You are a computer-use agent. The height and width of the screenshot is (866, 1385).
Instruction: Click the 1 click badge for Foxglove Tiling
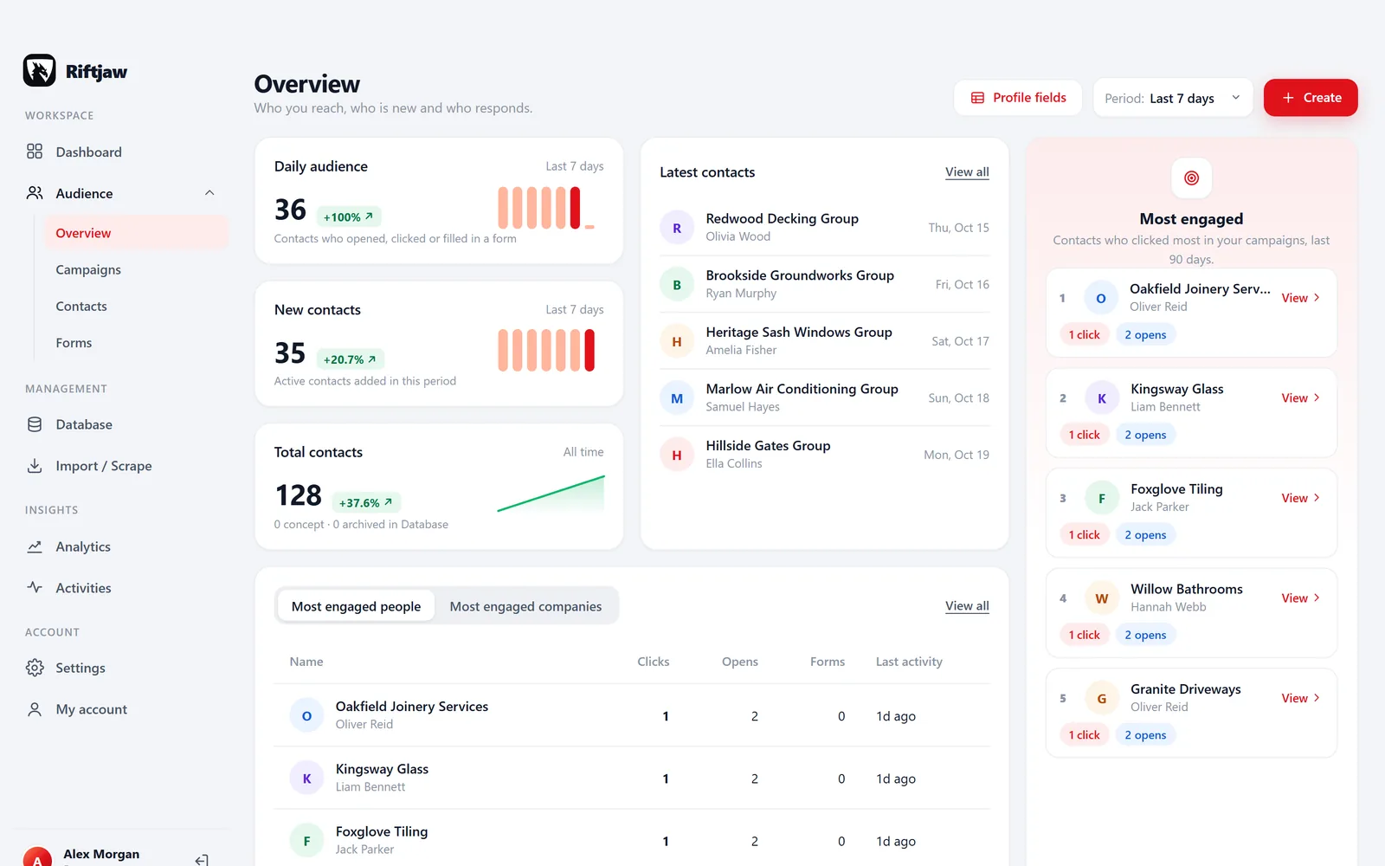tap(1084, 535)
